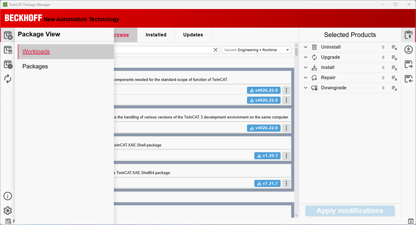
Task: Click the bottom-right output panel icon
Action: coord(410,221)
